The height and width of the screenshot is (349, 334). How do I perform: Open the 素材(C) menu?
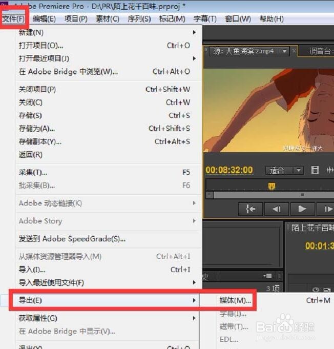(108, 18)
